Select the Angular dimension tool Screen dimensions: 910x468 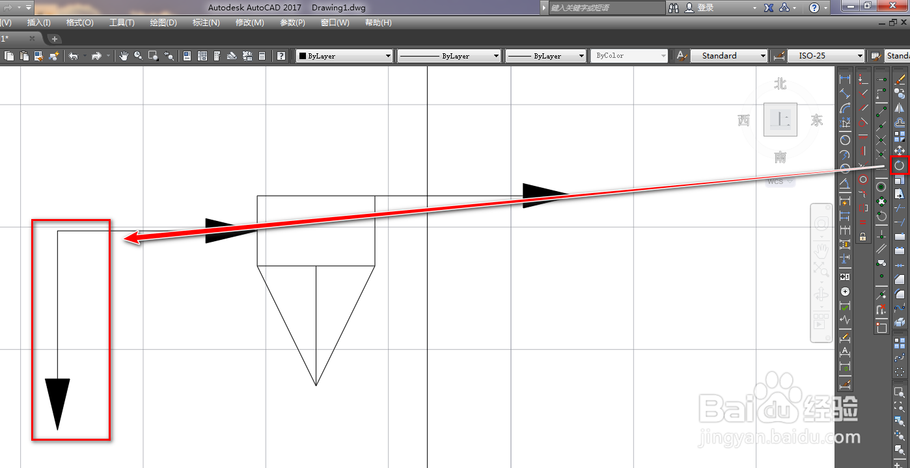(x=846, y=183)
